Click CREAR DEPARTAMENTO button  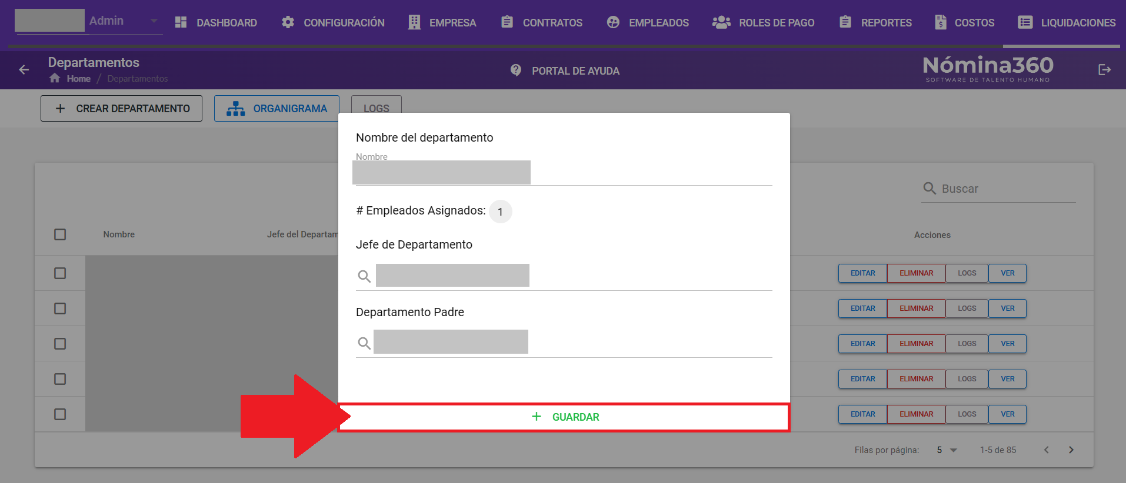pos(121,109)
